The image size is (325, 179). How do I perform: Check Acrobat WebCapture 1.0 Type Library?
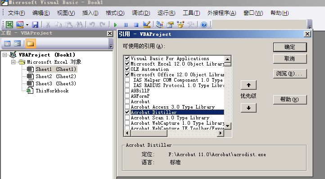127,123
